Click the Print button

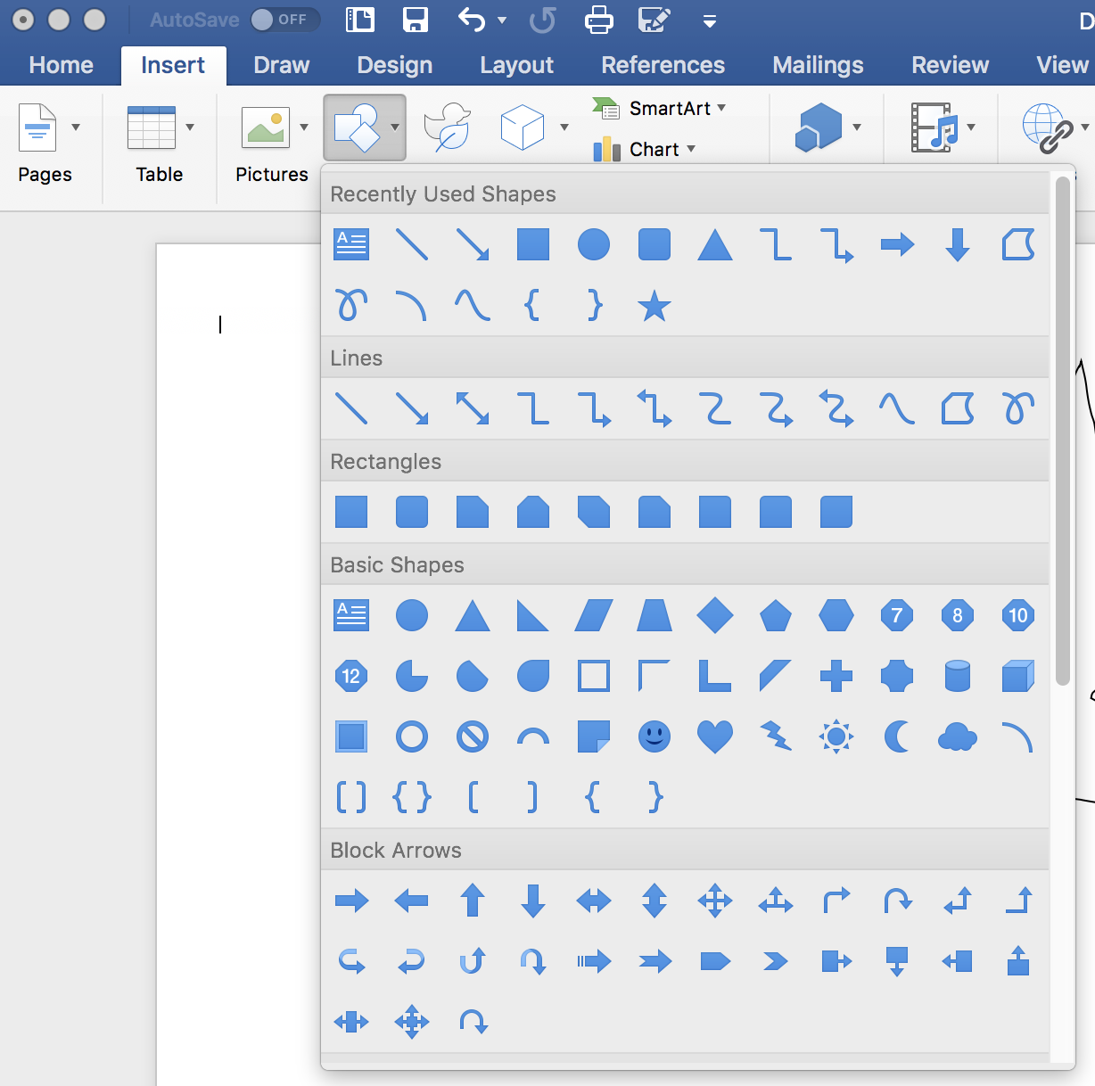tap(598, 20)
